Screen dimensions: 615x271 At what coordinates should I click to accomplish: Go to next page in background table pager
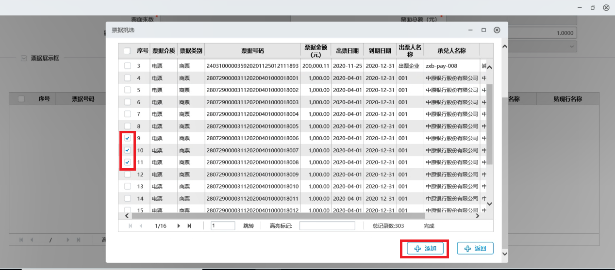[68, 240]
